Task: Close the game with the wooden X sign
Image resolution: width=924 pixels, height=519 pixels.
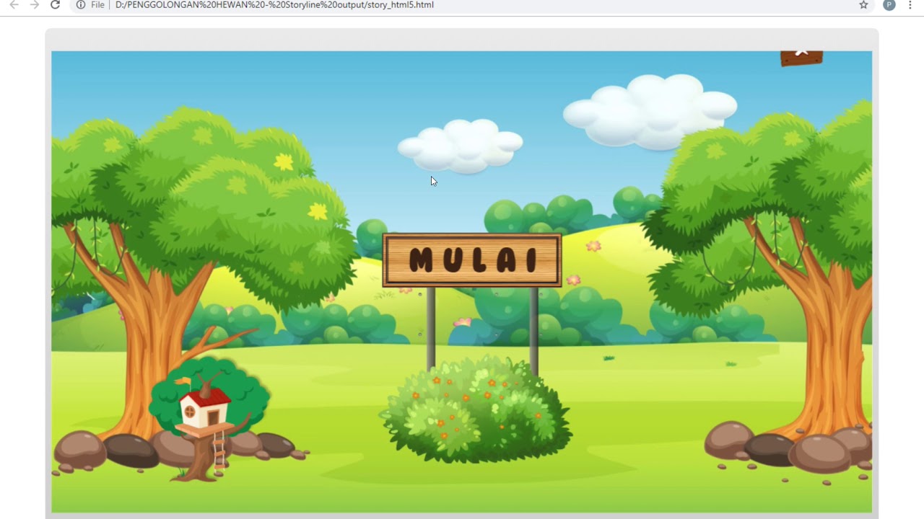Action: click(x=801, y=56)
